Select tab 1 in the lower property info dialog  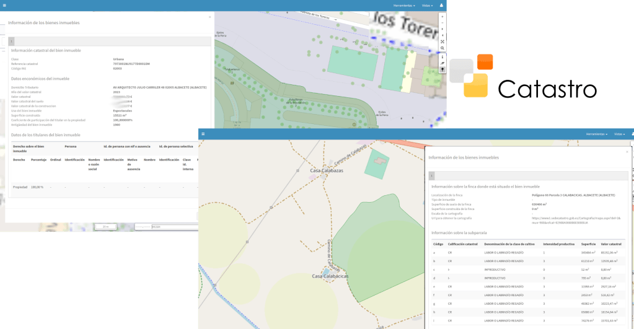[432, 176]
